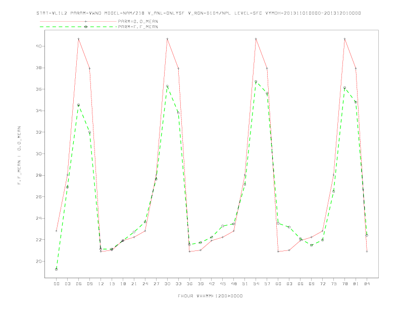Click green circle data point at hour 54
This screenshot has height=309, width=400.
pyautogui.click(x=256, y=82)
